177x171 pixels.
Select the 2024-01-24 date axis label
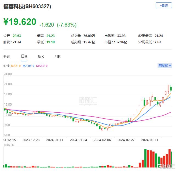click(x=79, y=140)
